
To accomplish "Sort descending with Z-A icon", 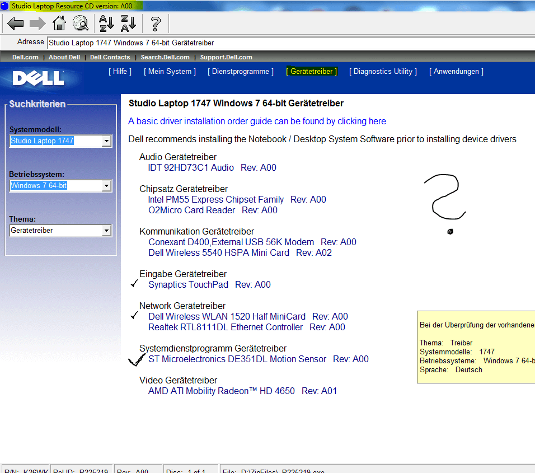I will [x=129, y=23].
